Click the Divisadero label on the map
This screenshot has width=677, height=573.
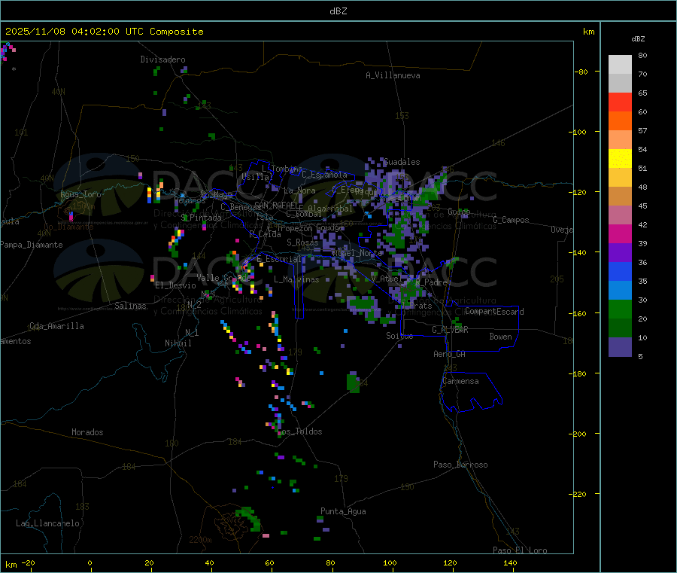coord(162,59)
